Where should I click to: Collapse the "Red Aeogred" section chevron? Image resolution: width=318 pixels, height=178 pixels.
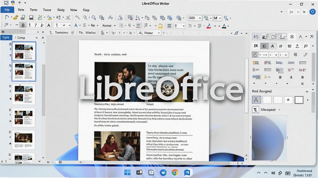click(307, 91)
